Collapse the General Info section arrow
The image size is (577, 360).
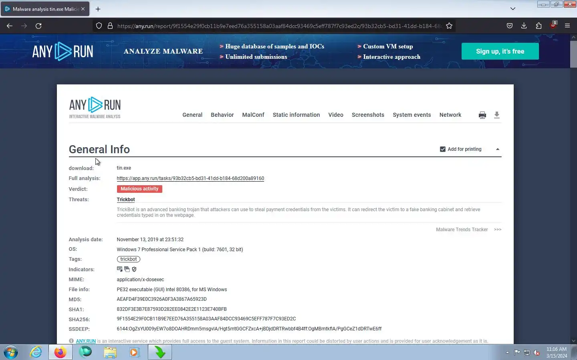[498, 149]
